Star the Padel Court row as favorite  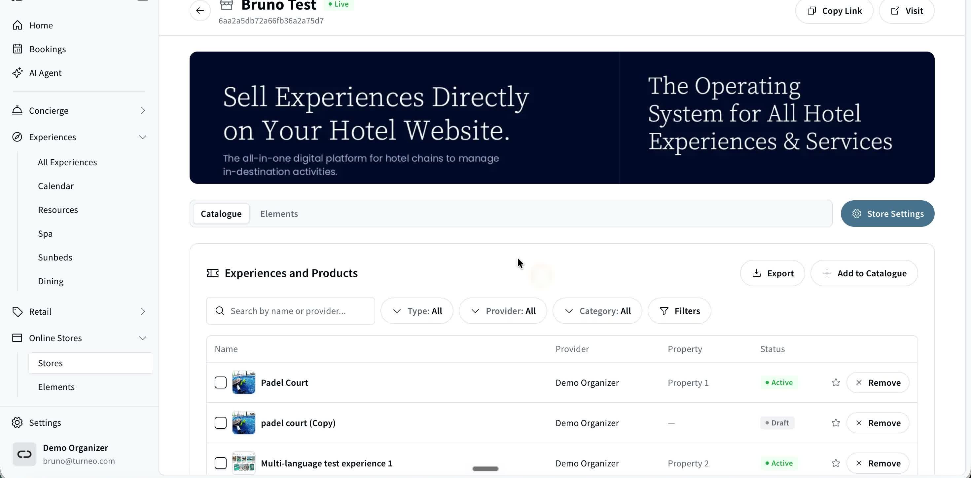836,382
